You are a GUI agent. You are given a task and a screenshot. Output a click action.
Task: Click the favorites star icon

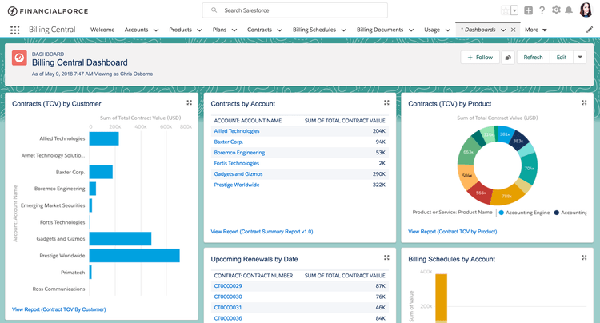tap(506, 10)
